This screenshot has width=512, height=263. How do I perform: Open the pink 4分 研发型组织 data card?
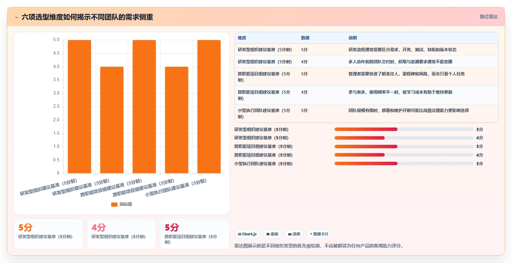(121, 234)
